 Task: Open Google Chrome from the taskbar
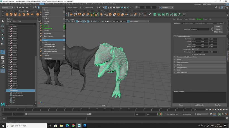pyautogui.click(x=73, y=126)
